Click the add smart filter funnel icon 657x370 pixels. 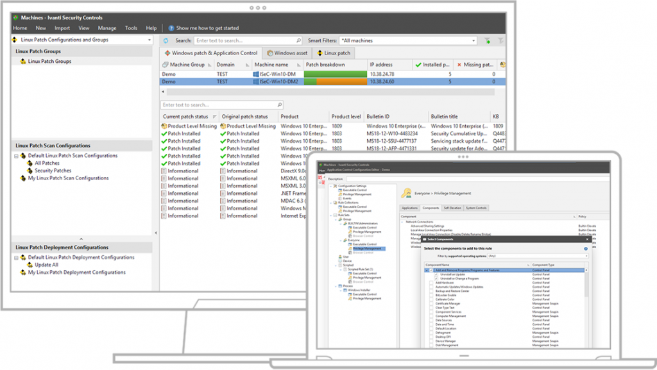(x=488, y=40)
